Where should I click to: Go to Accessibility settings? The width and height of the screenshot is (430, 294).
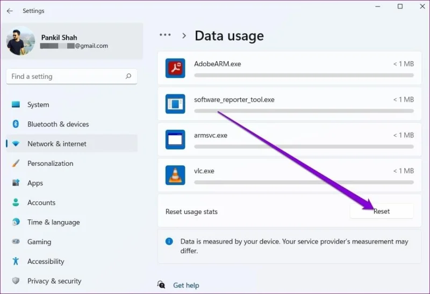pyautogui.click(x=71, y=261)
